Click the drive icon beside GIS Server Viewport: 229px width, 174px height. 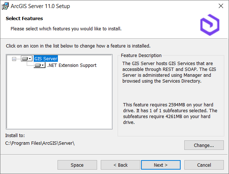25,58
